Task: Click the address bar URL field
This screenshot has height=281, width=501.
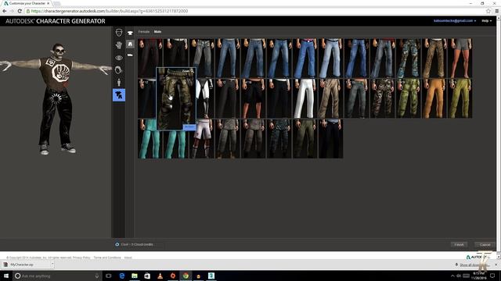Action: [256, 11]
